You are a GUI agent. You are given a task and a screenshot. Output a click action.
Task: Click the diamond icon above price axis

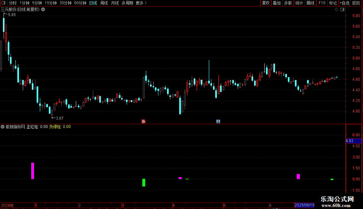tap(336, 10)
